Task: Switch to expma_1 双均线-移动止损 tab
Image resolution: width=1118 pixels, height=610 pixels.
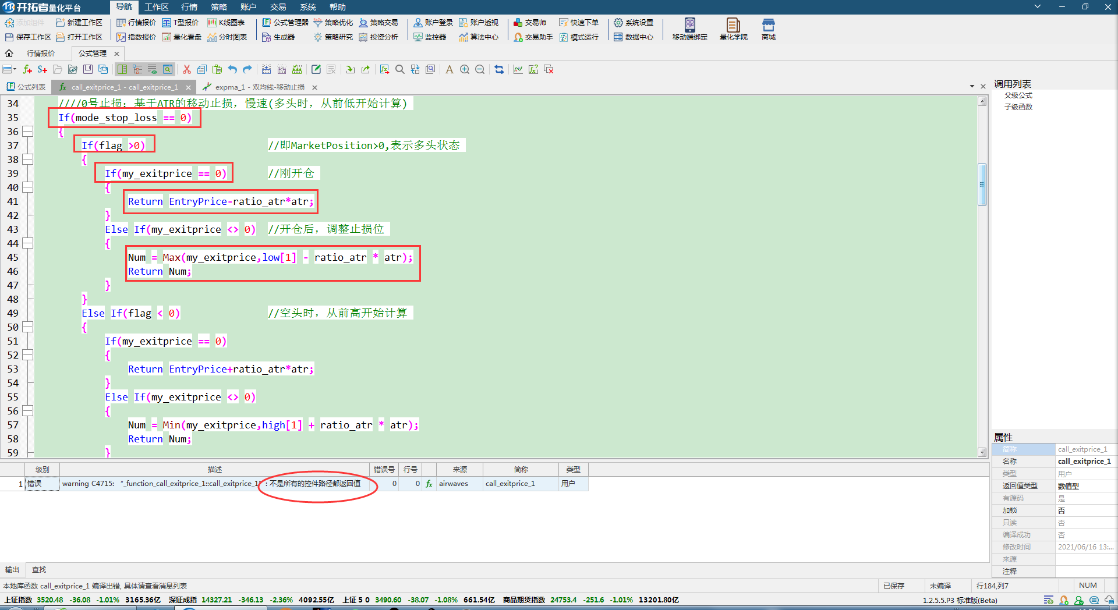Action: click(x=259, y=87)
